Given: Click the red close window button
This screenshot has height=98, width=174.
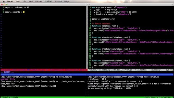Looking at the screenshot, I should point(2,4).
